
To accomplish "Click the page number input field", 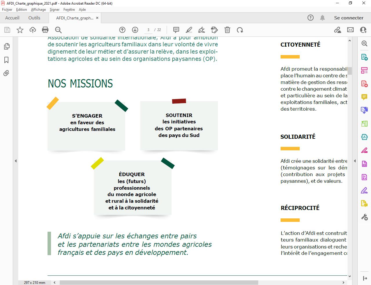I will click(x=148, y=30).
